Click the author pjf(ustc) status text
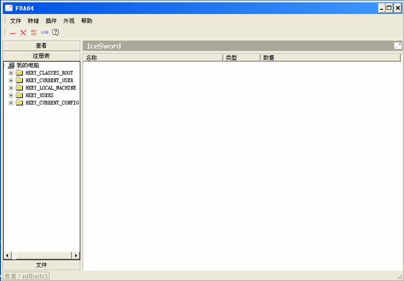Viewport: 404px width, 281px height. (26, 276)
